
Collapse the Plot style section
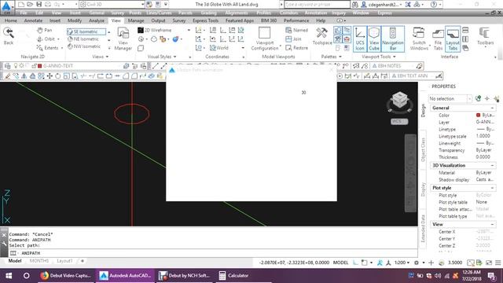pos(493,188)
